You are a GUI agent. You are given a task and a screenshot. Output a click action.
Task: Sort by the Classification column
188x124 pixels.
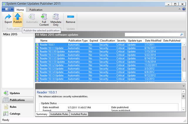point(108,40)
